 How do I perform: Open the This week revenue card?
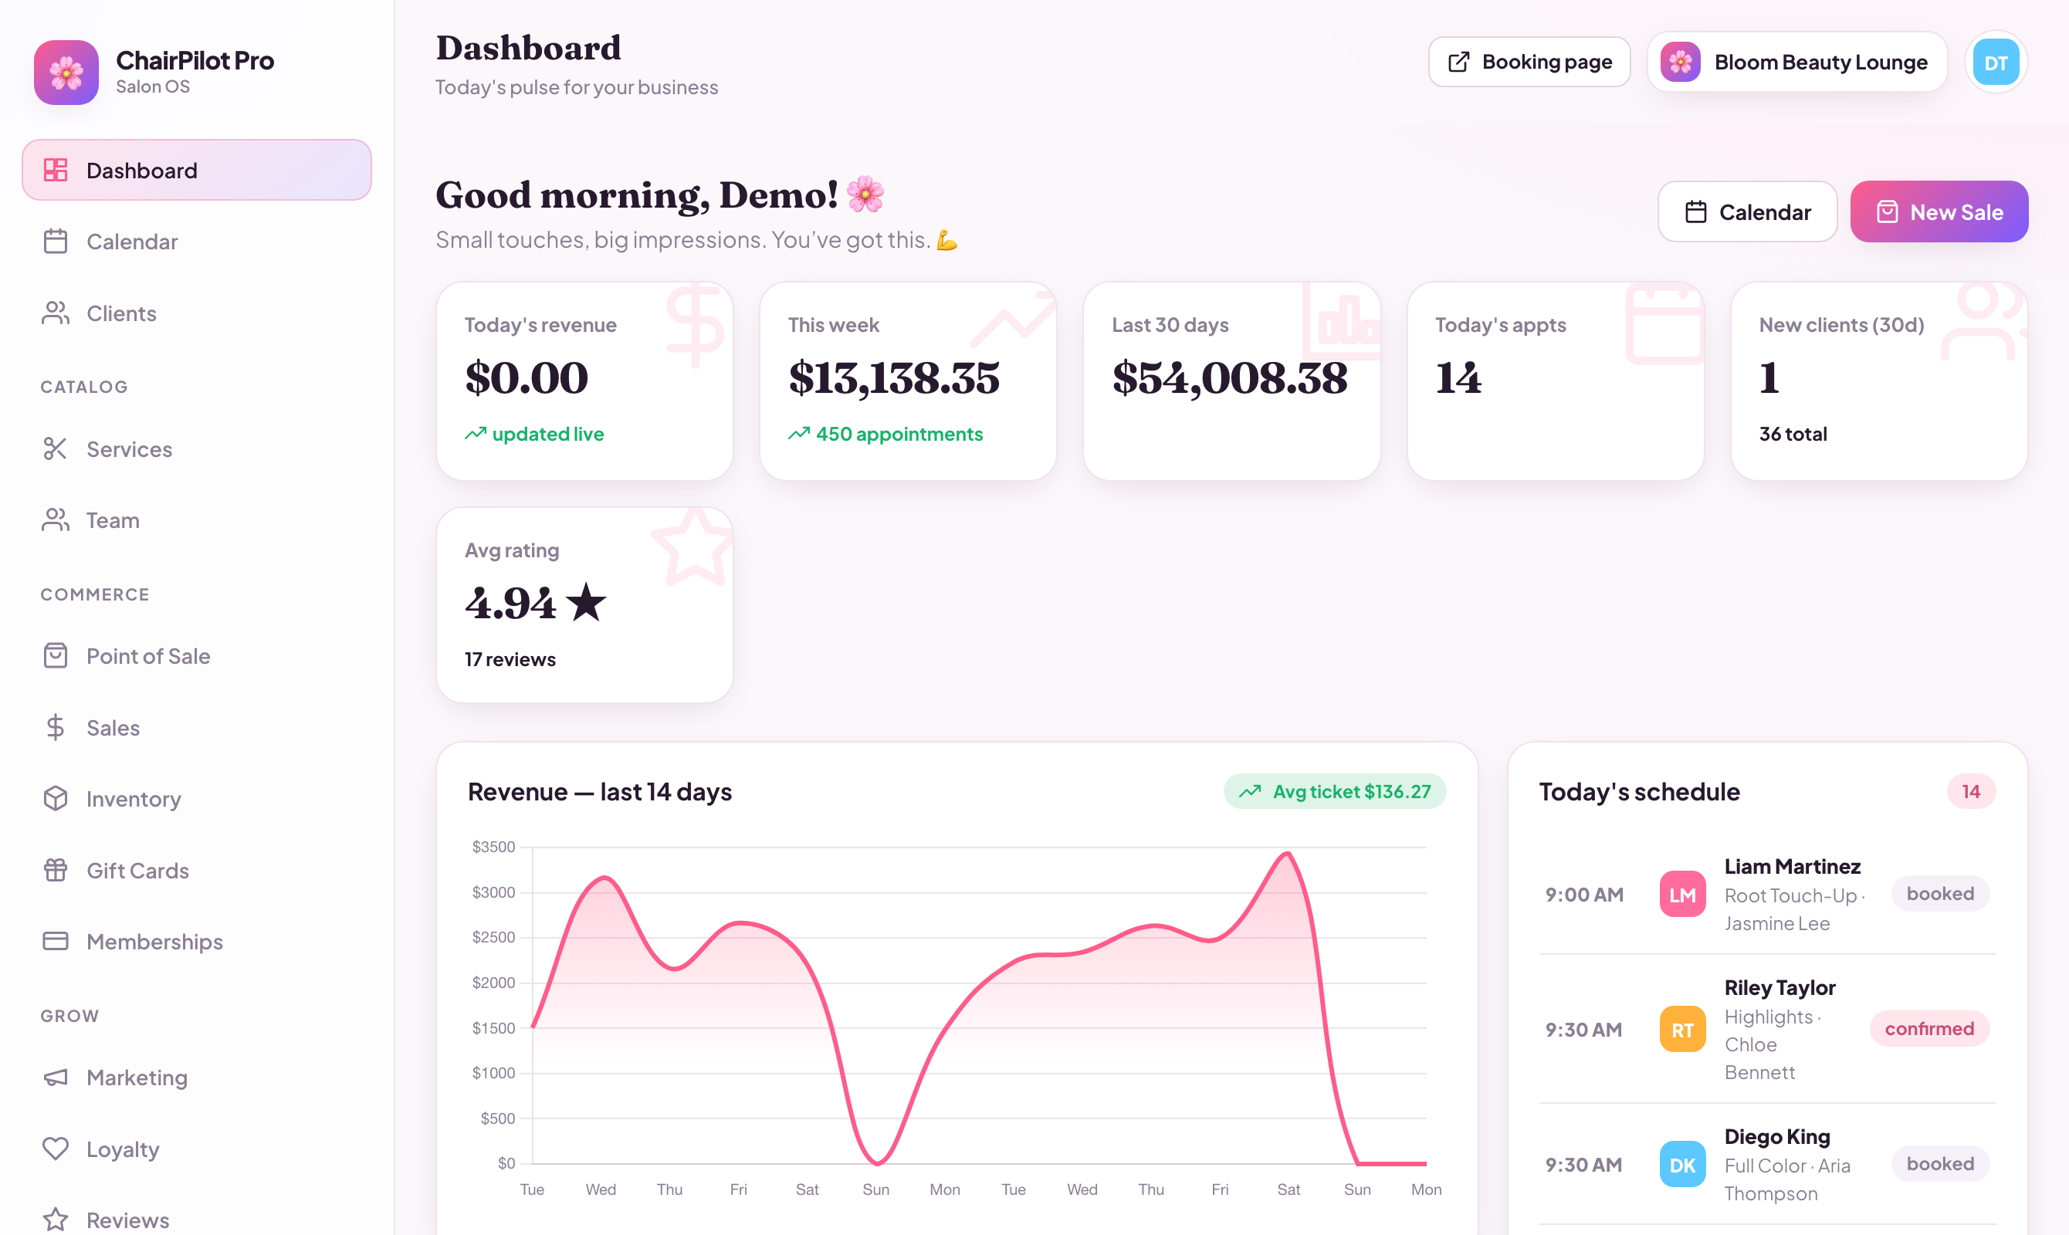[x=908, y=381]
